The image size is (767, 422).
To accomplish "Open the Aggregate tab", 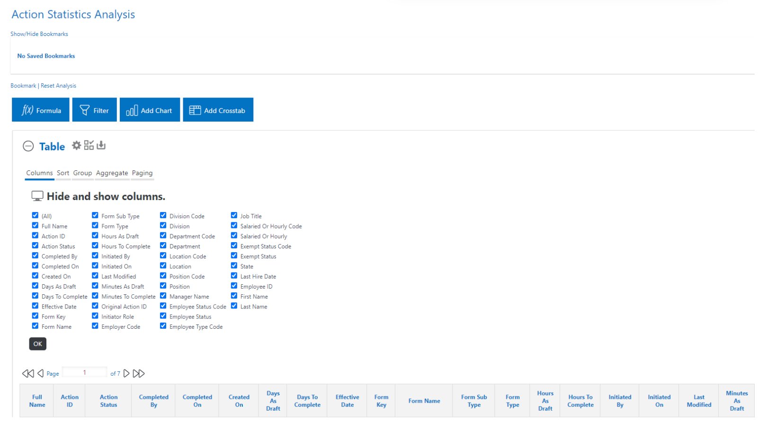I will tap(112, 173).
